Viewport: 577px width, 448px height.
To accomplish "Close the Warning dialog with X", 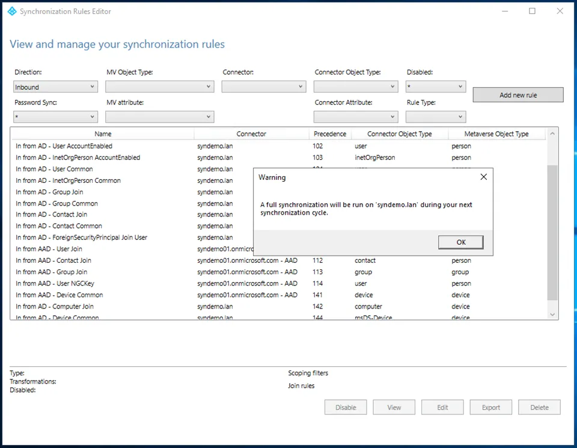I will (x=483, y=177).
